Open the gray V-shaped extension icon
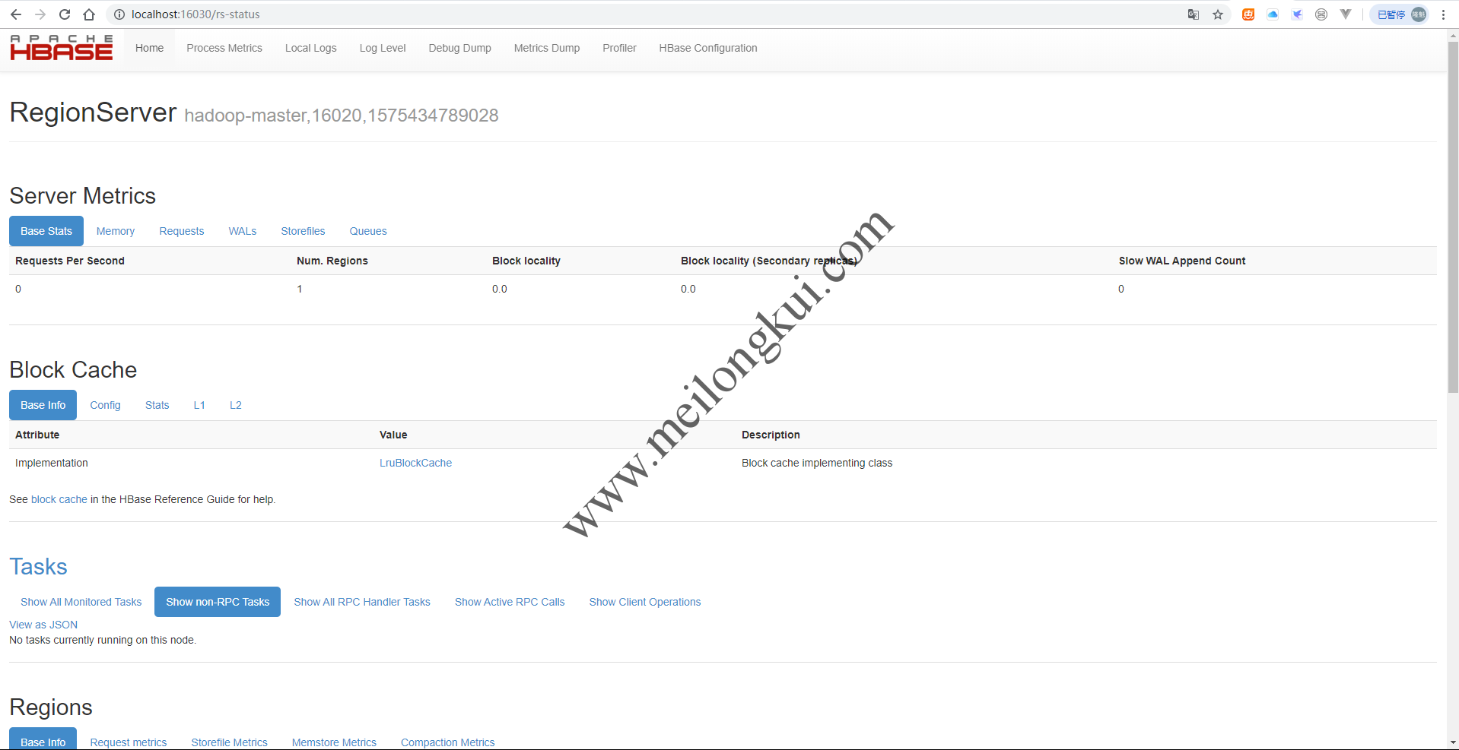 (x=1346, y=14)
